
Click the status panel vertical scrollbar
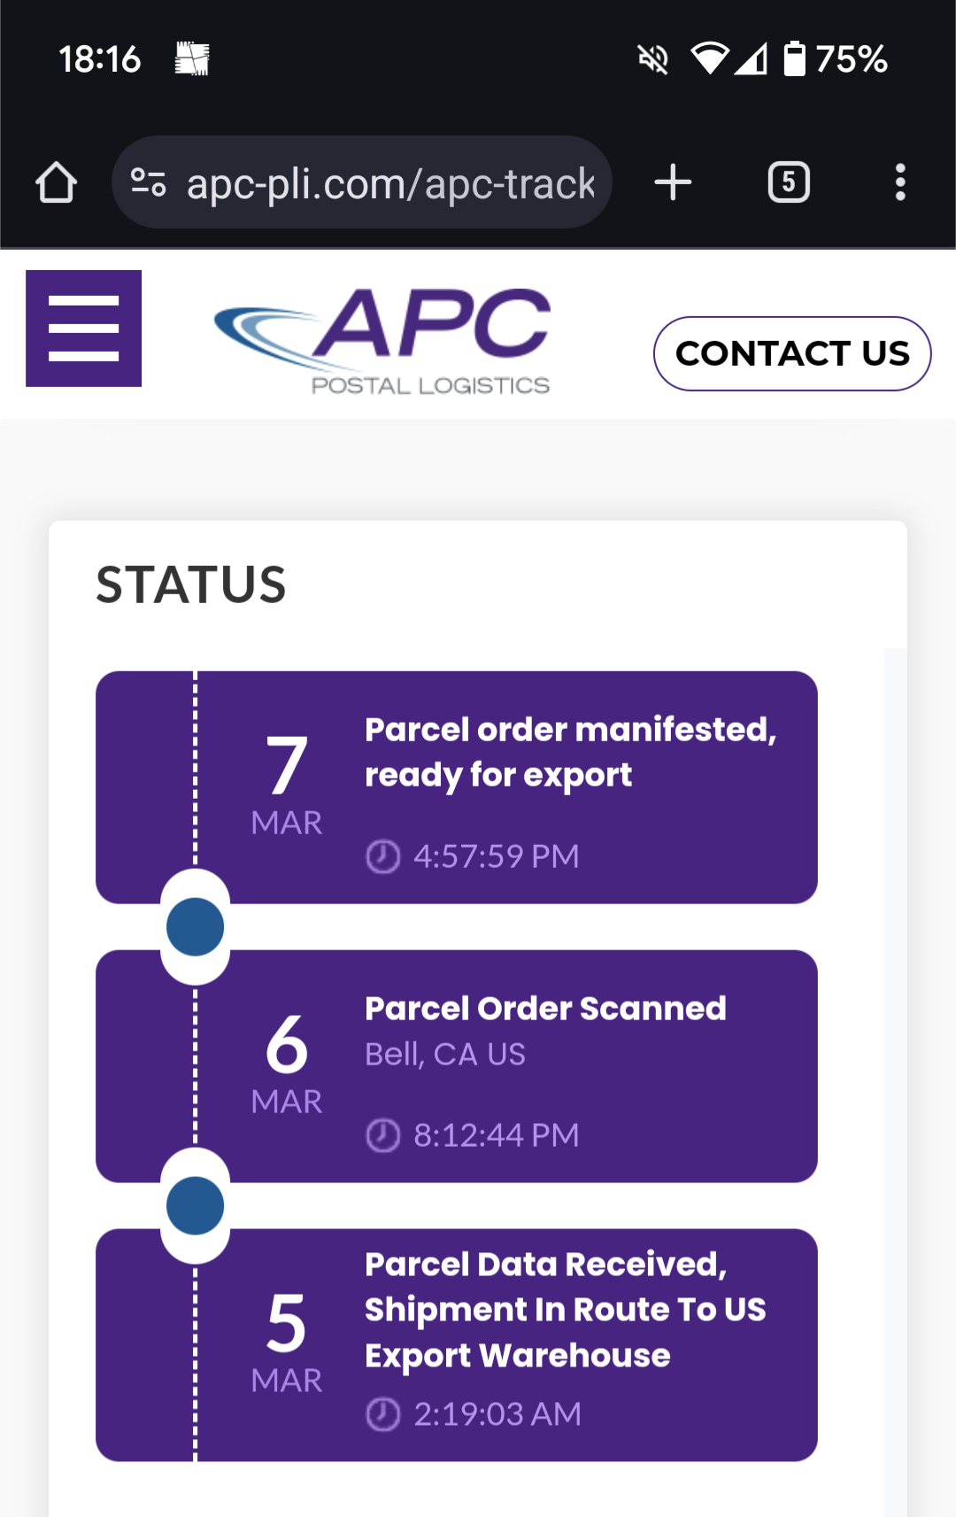pos(895,1082)
